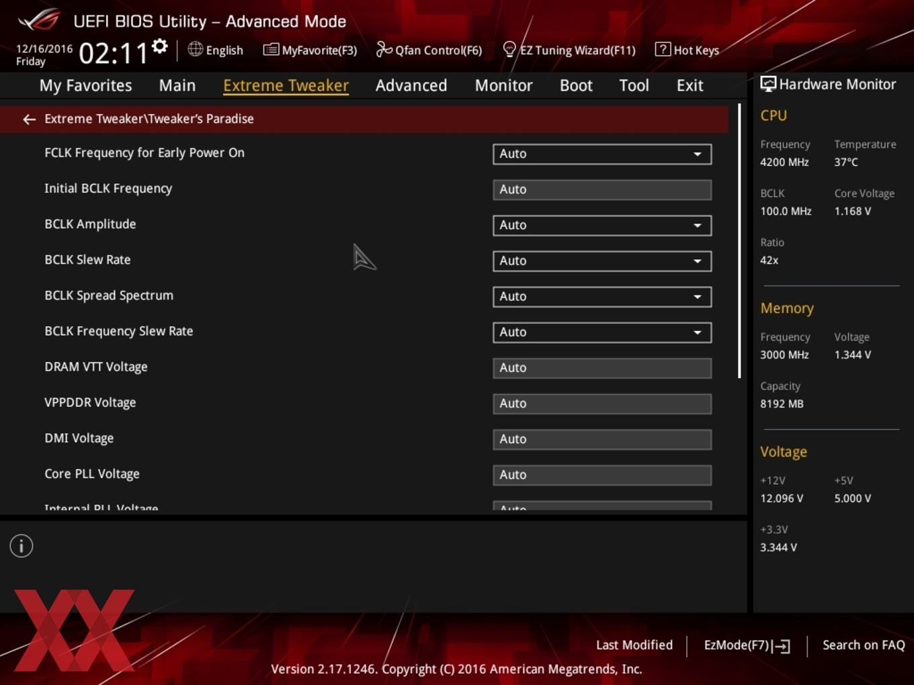Select the Core PLL Voltage label
Viewport: 914px width, 685px height.
(x=92, y=473)
